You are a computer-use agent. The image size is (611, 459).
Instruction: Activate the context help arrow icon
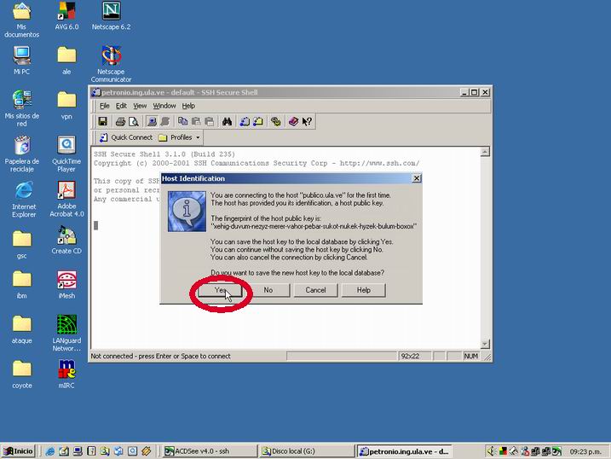(x=307, y=122)
